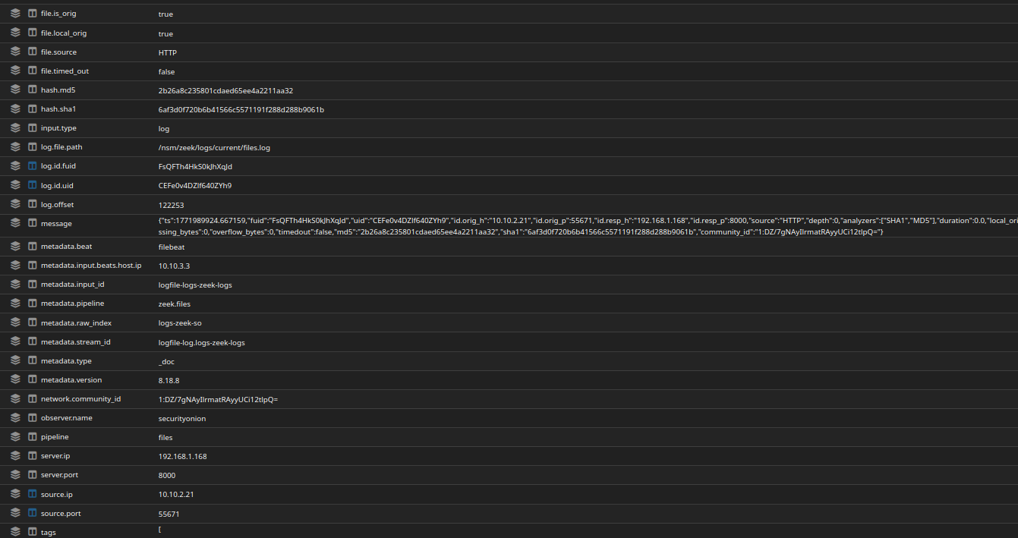Screen dimensions: 1018x538
Task: Open the action menu stack for source.port
Action: [15, 514]
